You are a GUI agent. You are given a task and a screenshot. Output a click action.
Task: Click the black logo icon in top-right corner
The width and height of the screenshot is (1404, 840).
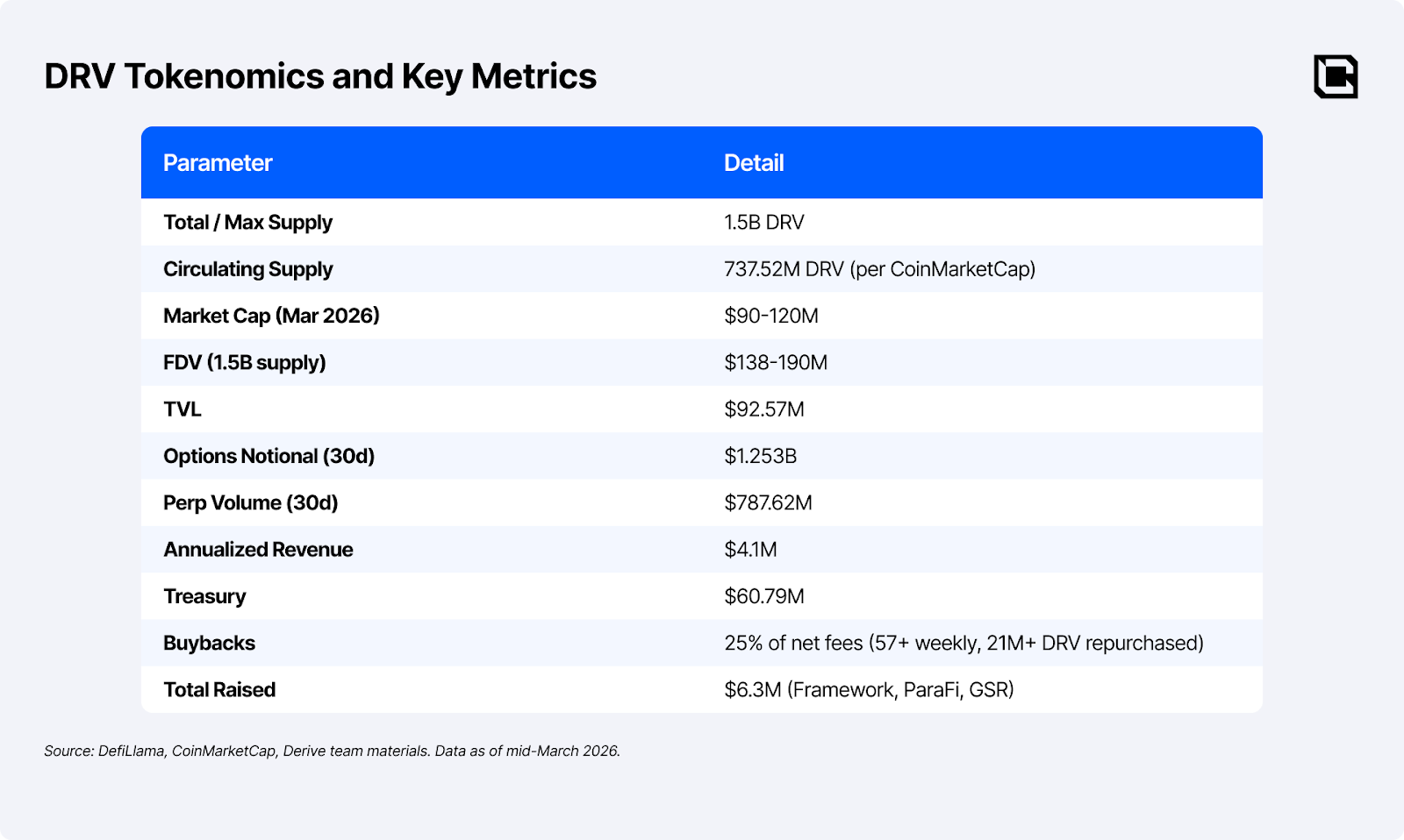(x=1336, y=76)
